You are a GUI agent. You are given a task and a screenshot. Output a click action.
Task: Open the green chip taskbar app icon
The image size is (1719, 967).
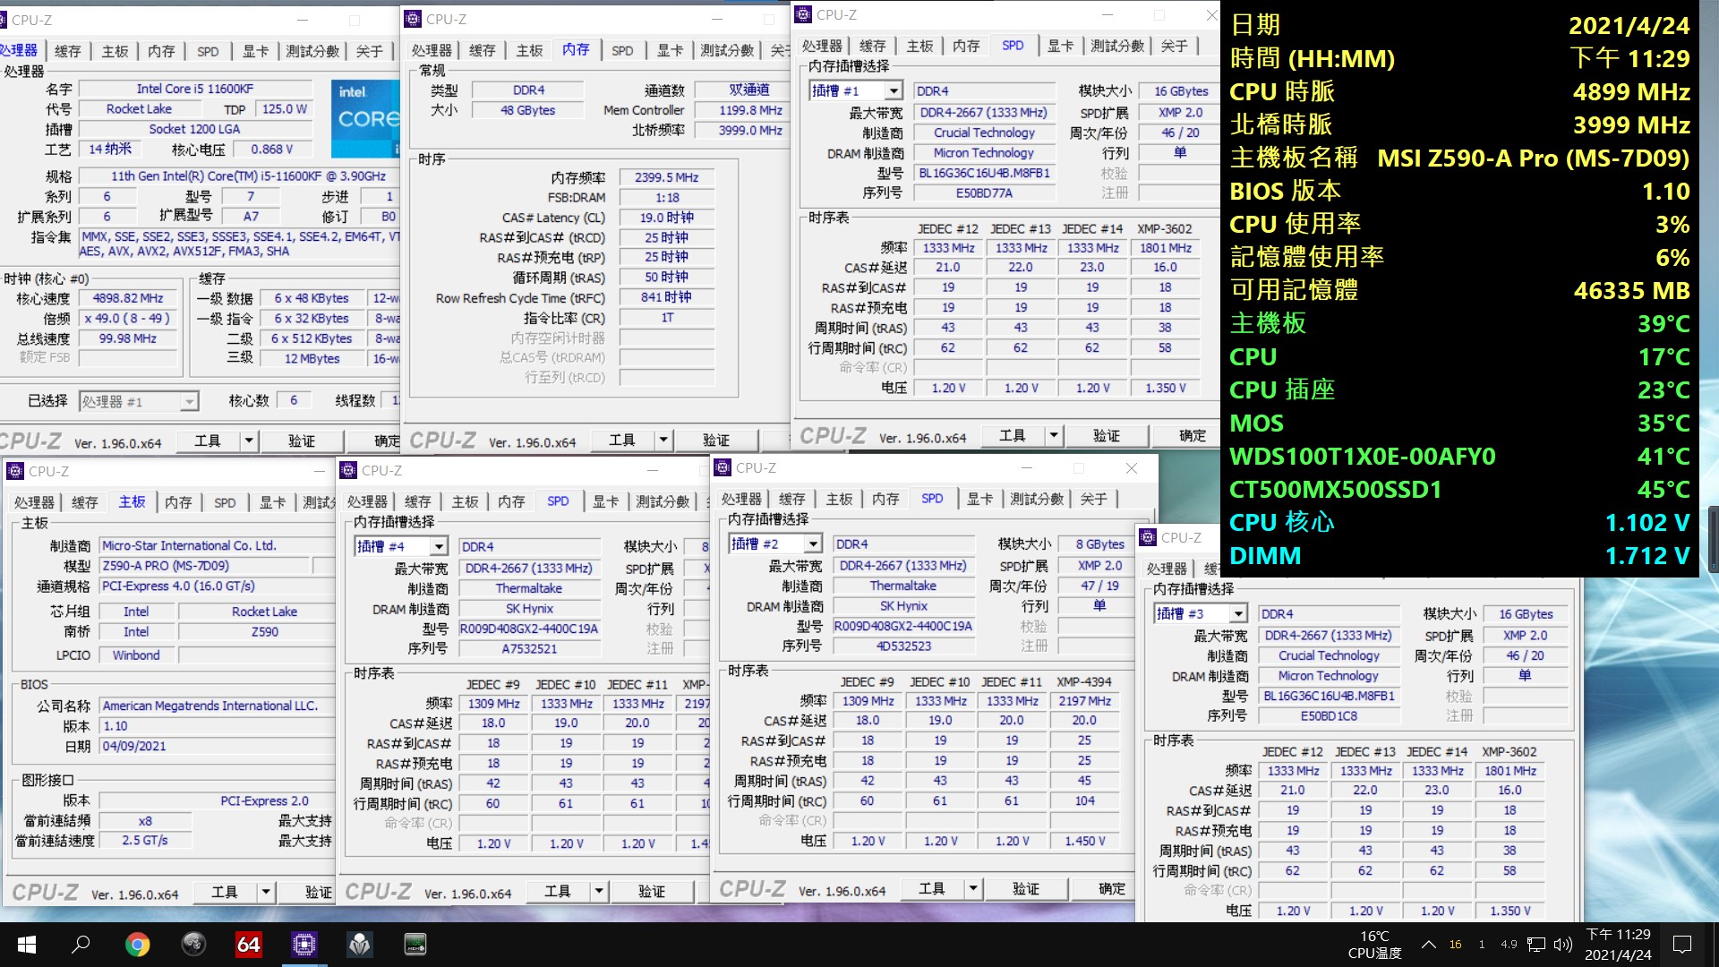(415, 944)
